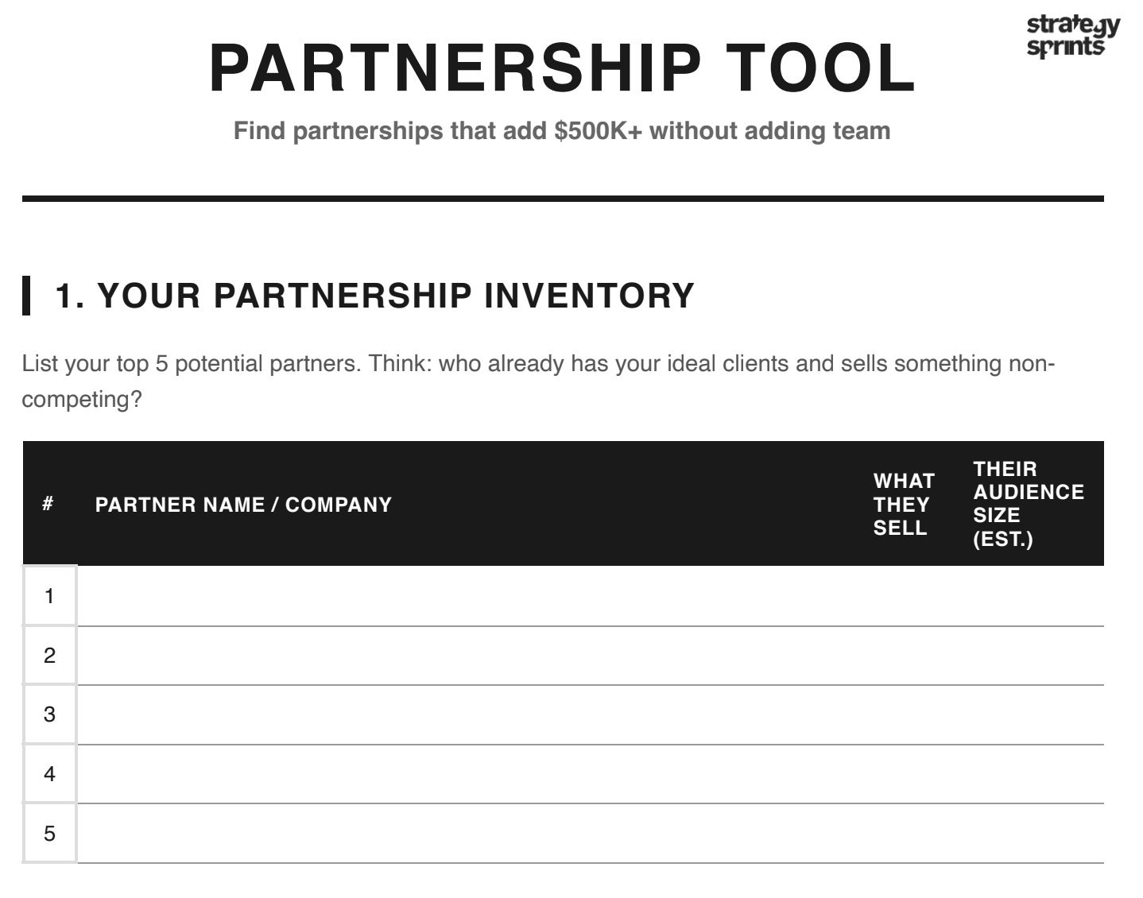The height and width of the screenshot is (898, 1143).
Task: Click the $500K+ partnerships subtitle text
Action: click(562, 131)
